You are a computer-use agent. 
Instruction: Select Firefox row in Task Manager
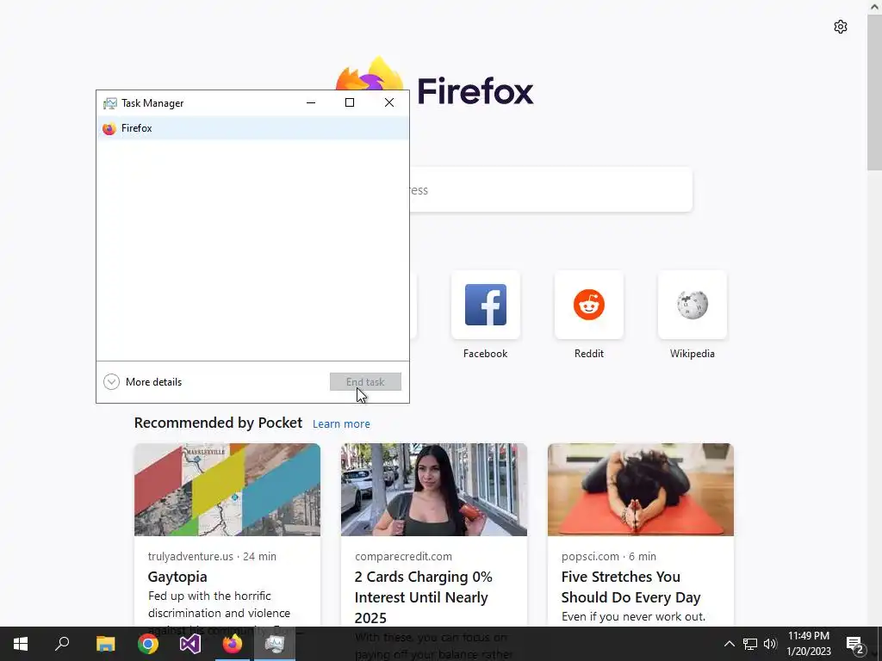[252, 128]
